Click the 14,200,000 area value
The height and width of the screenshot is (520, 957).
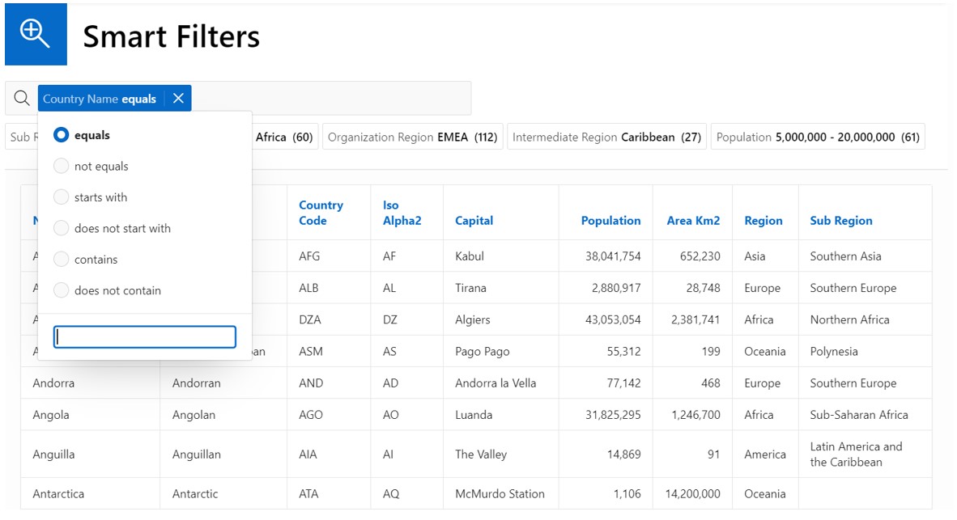click(x=693, y=494)
